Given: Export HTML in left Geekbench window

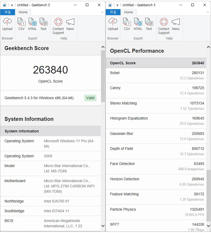Looking at the screenshot, I should [33, 24].
